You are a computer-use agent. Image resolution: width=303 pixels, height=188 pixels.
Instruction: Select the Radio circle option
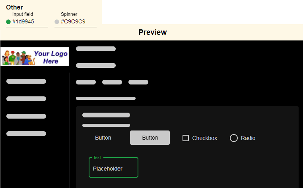234,138
